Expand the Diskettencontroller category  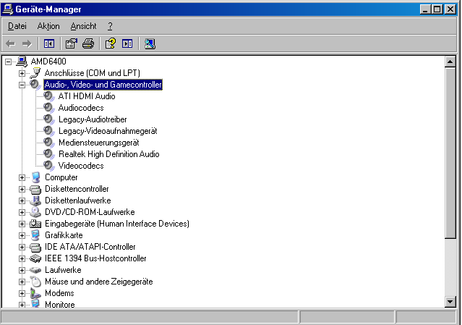(x=22, y=189)
